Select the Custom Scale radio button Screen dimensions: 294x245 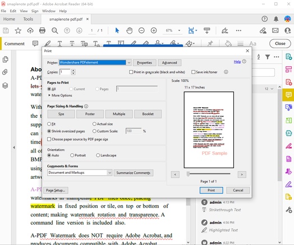coord(94,131)
